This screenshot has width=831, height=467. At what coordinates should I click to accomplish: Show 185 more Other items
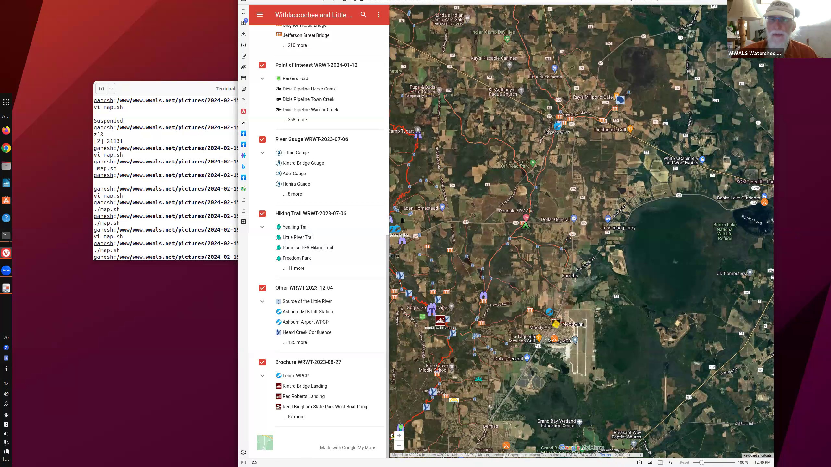click(x=295, y=342)
